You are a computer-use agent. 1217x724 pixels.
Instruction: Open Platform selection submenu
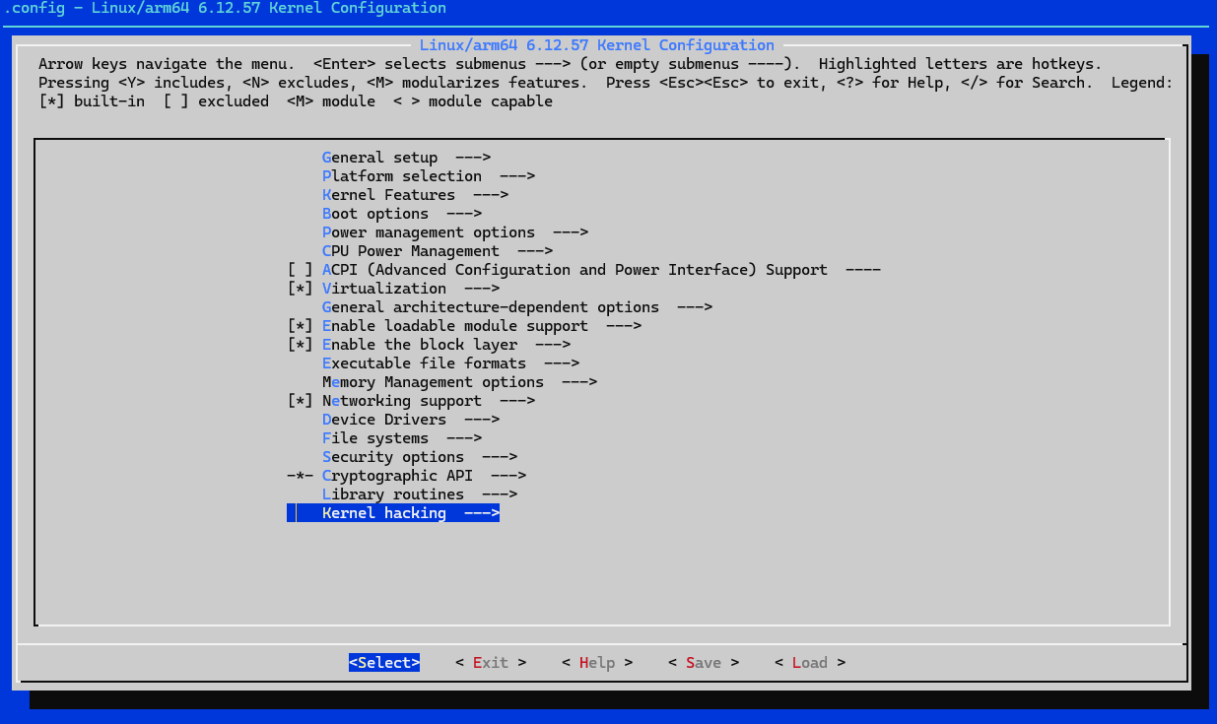click(429, 176)
